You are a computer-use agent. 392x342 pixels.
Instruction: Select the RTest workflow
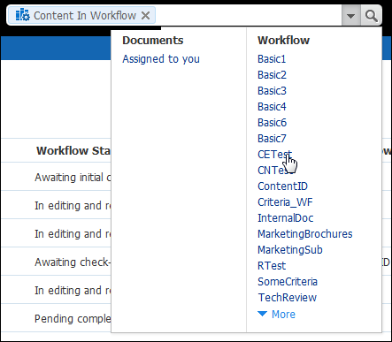272,266
